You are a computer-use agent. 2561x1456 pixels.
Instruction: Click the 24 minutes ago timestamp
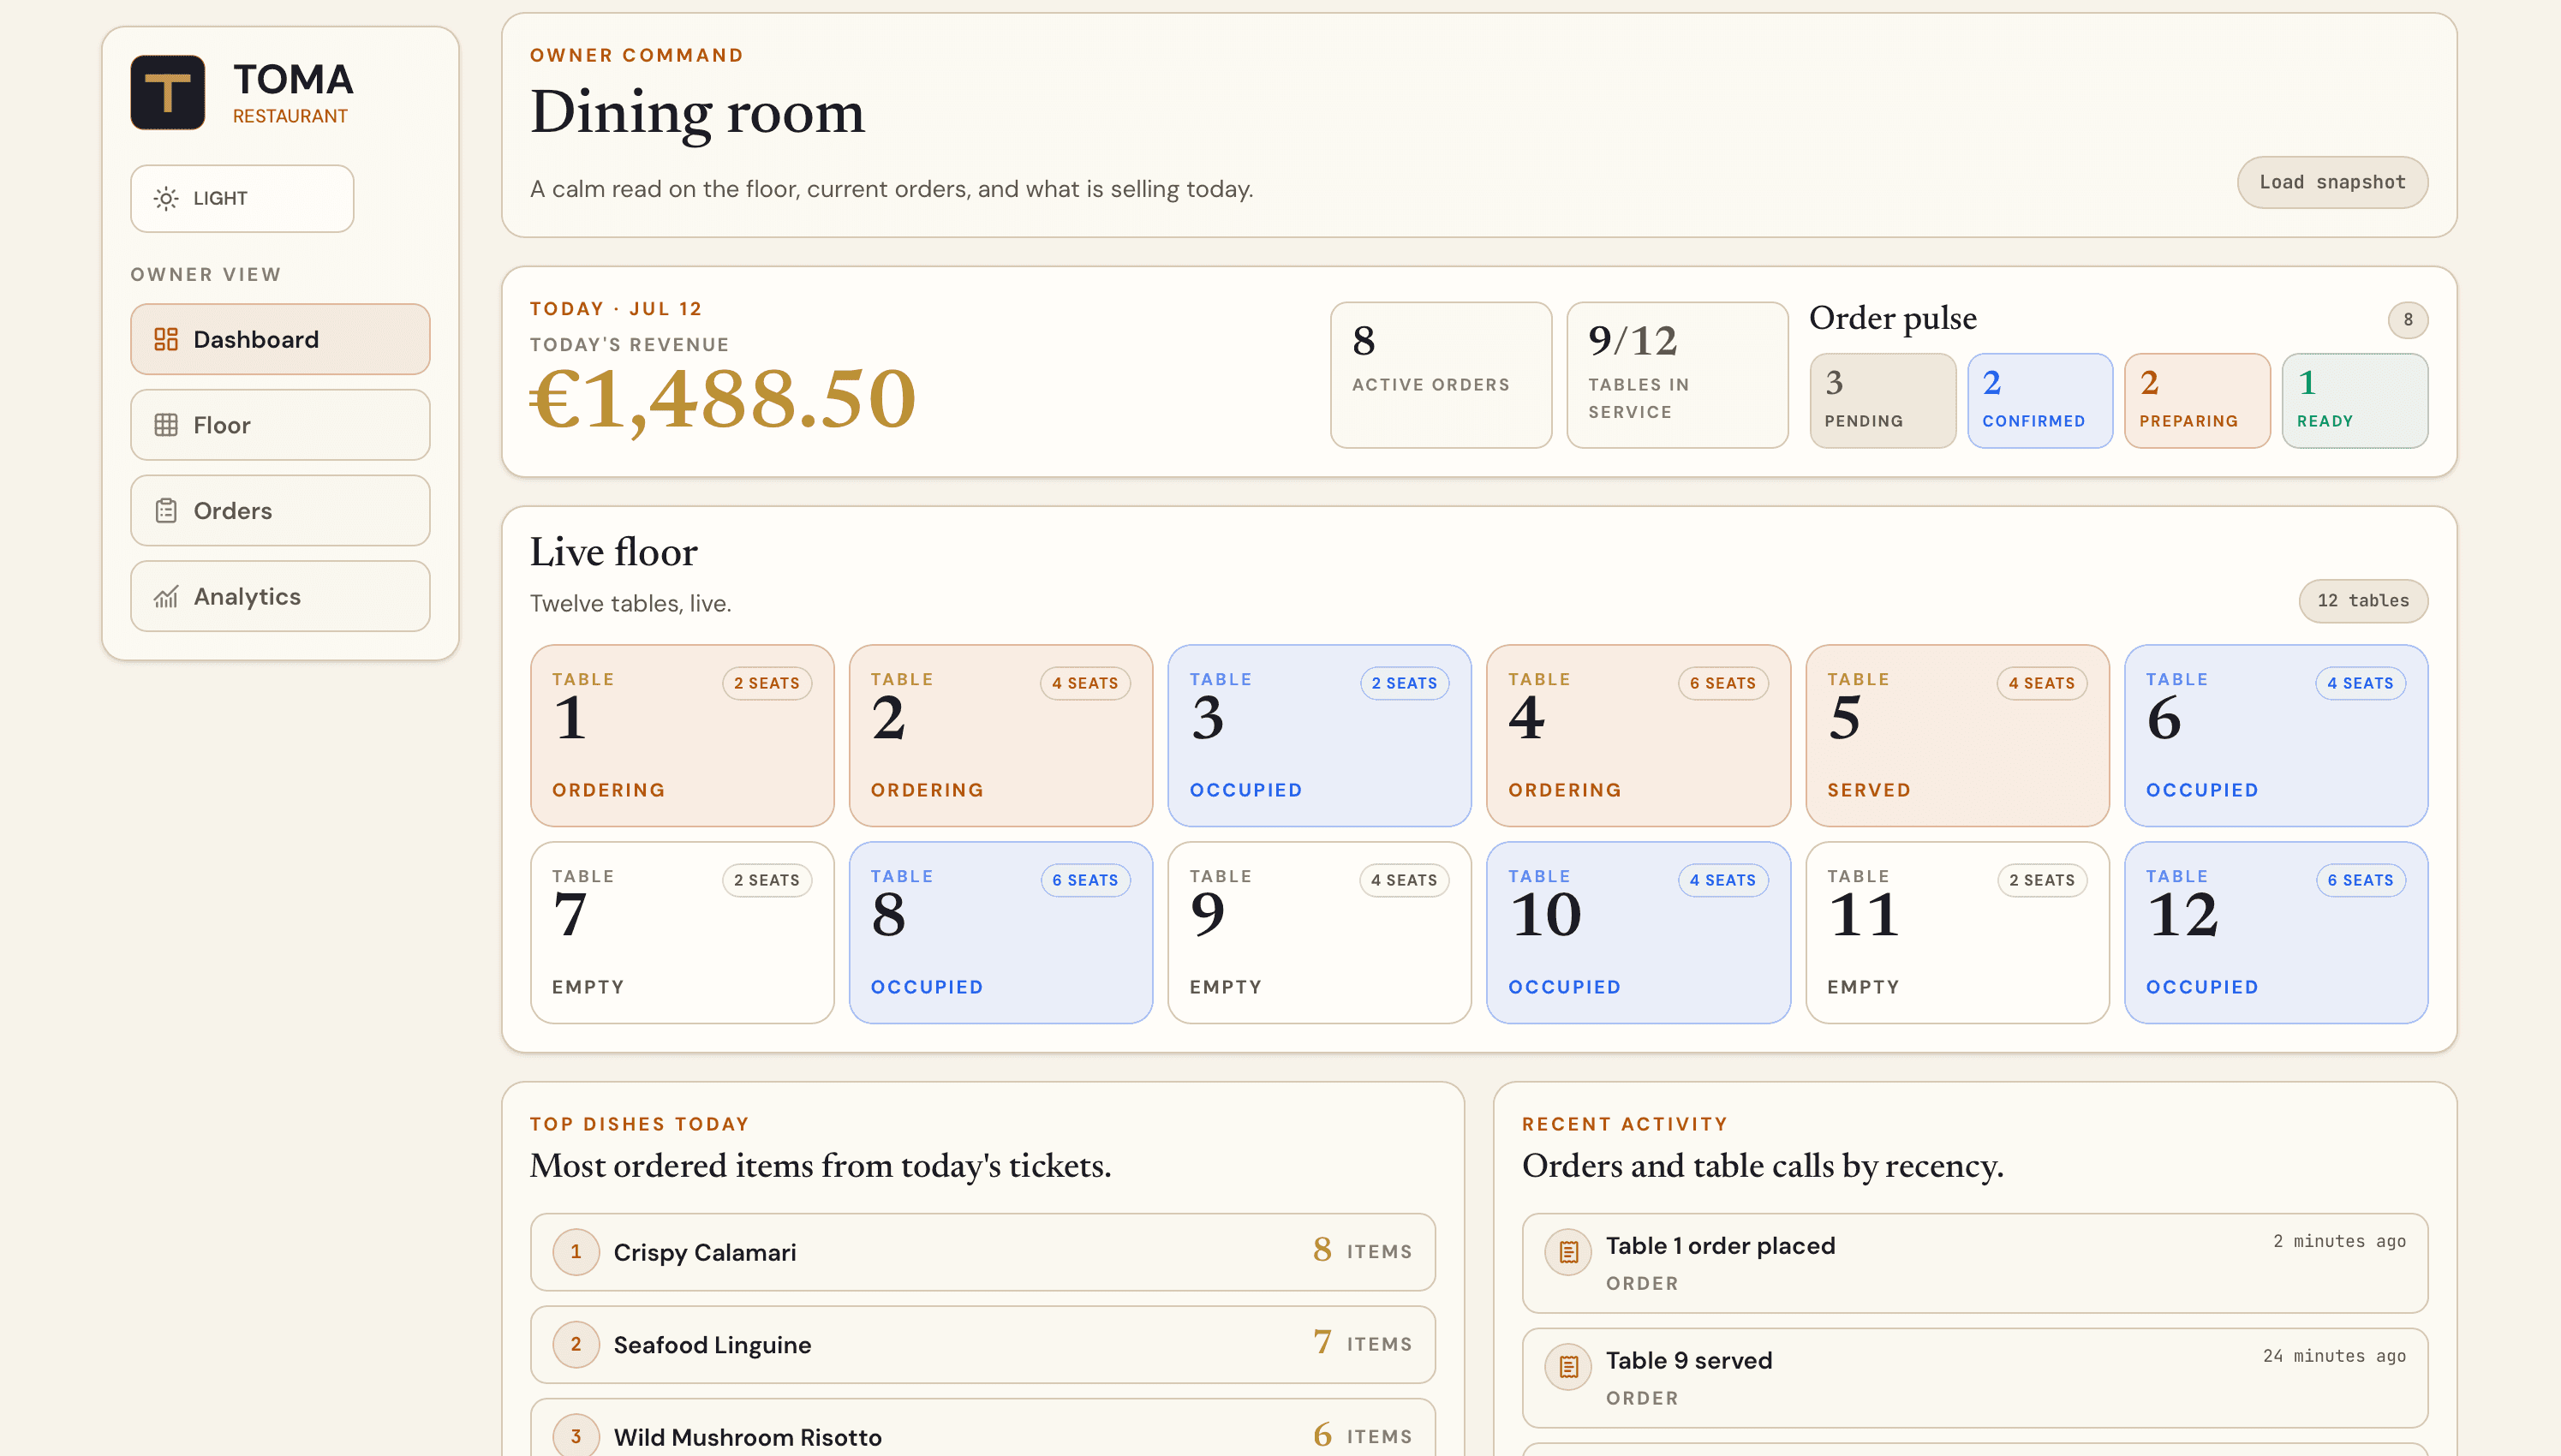[x=2334, y=1356]
